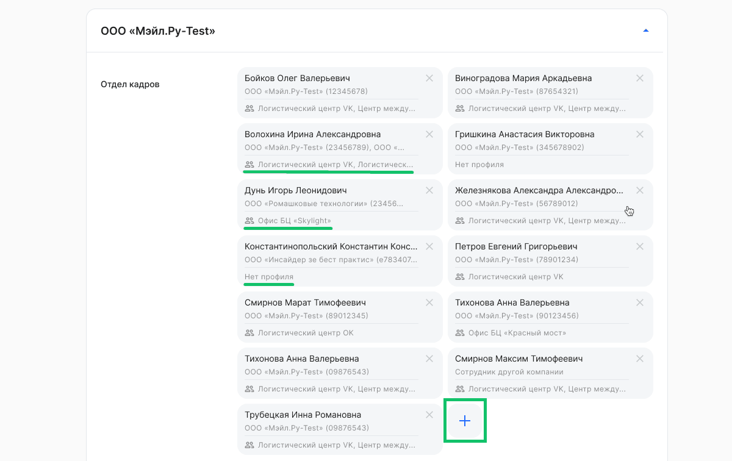The height and width of the screenshot is (461, 732).
Task: Remove Трубецкая Инна Романовна card
Action: click(x=429, y=415)
